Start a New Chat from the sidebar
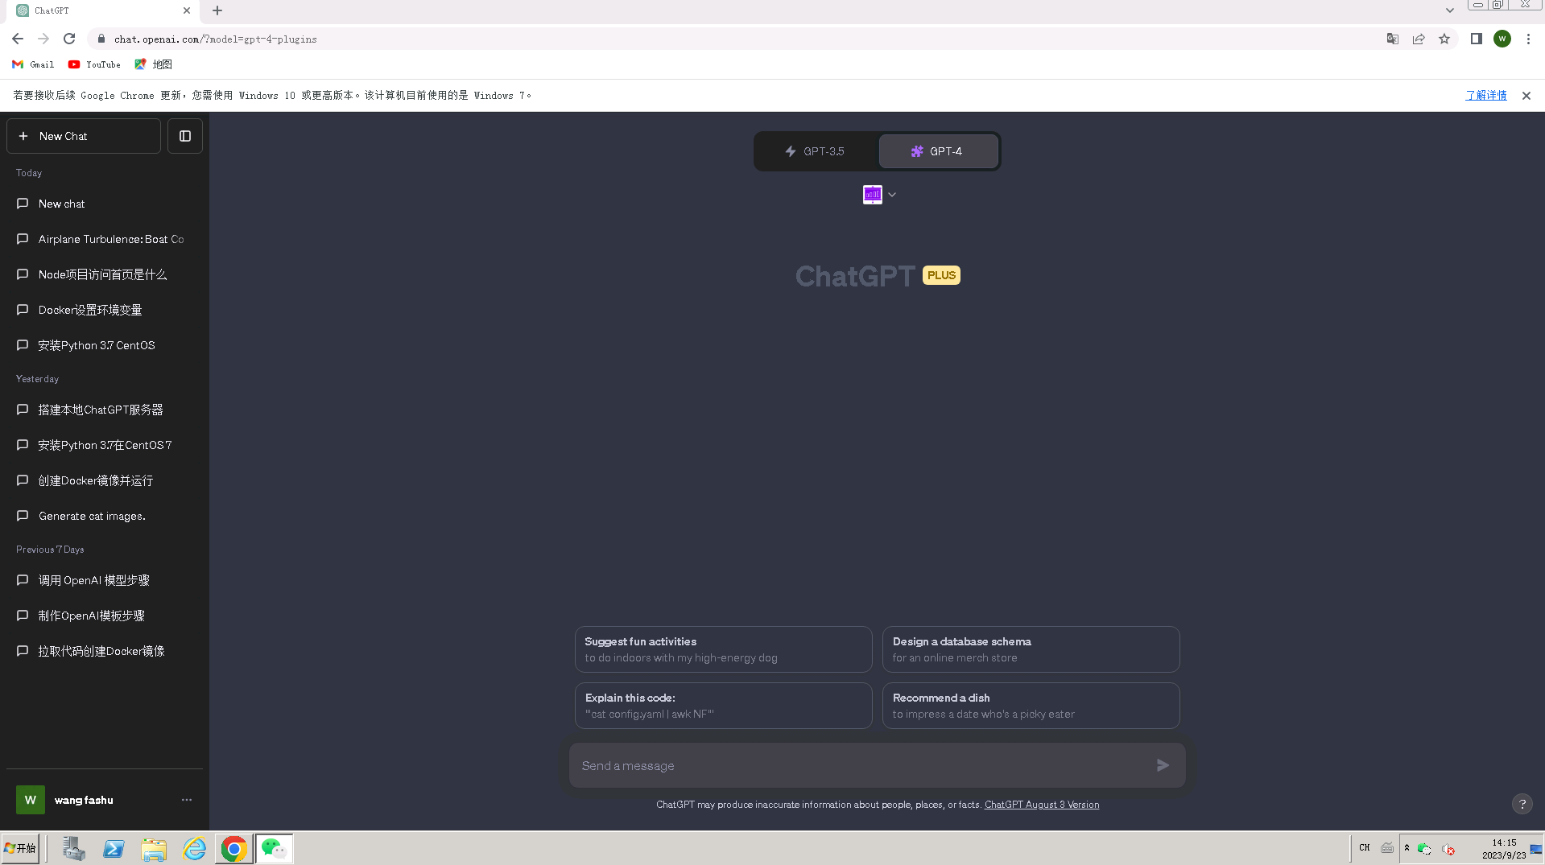The width and height of the screenshot is (1545, 865). [84, 136]
